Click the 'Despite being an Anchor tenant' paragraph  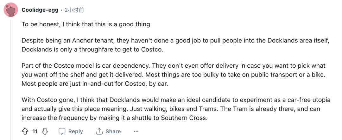click(175, 45)
